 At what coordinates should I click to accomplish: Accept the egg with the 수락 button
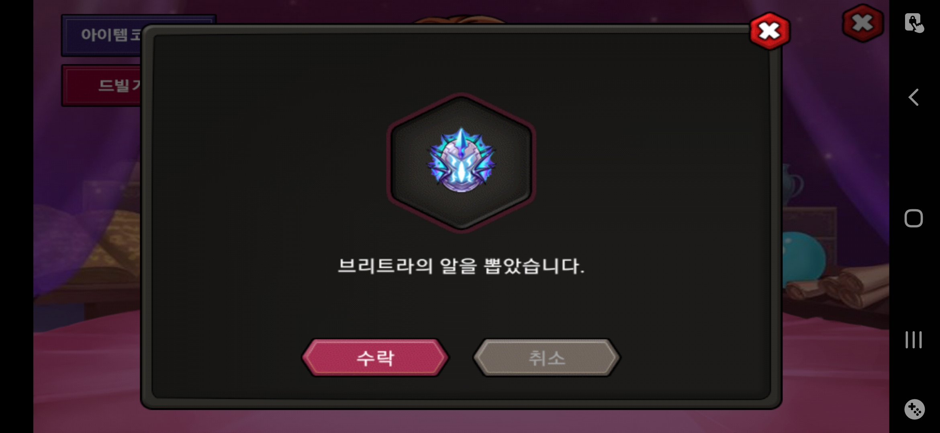tap(375, 358)
